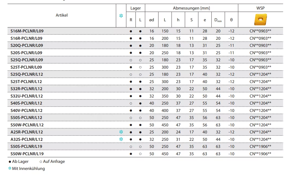Click the R stock circle for S40S-PCLNR/L12
Image resolution: width=289 pixels, height=180 pixels.
pos(131,103)
